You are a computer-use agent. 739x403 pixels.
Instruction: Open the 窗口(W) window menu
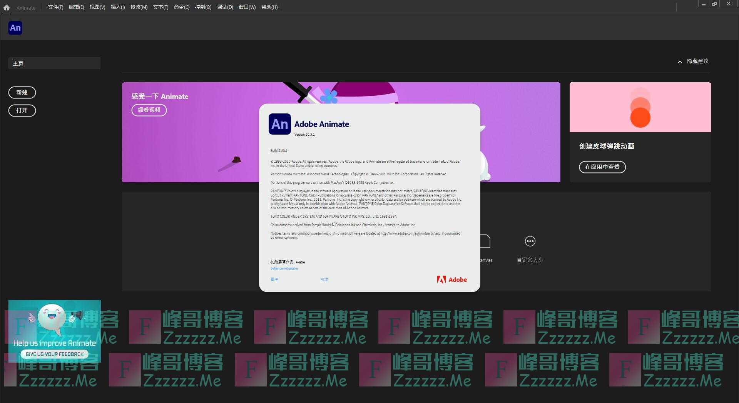click(247, 7)
